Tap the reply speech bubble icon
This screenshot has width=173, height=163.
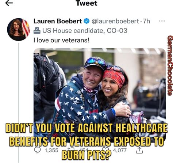(x=37, y=150)
